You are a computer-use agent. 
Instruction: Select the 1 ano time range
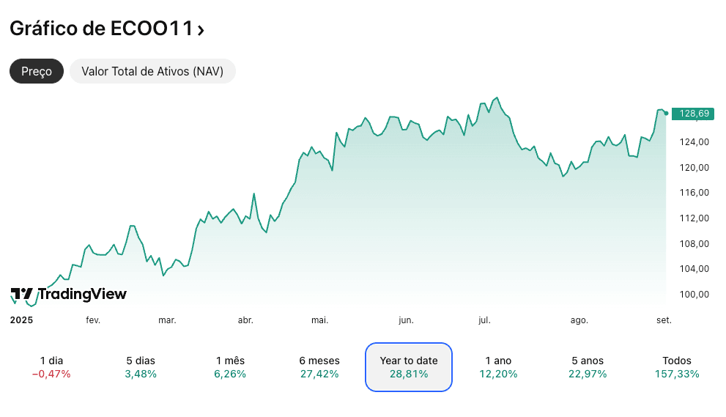[498, 367]
